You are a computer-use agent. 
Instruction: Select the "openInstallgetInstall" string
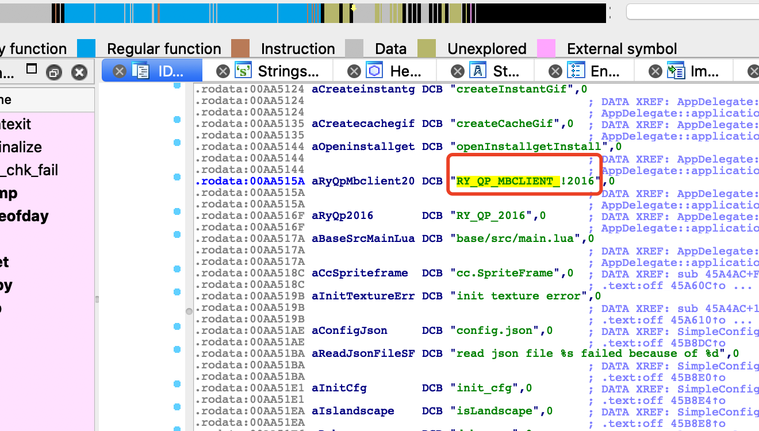pyautogui.click(x=533, y=147)
